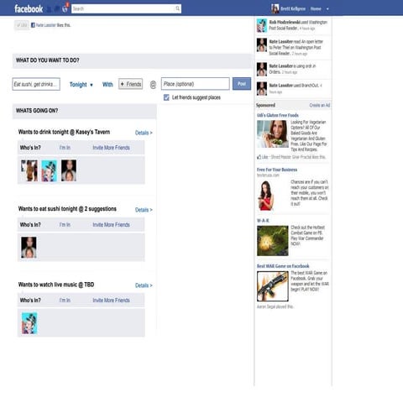This screenshot has height=403, width=403.
Task: Open account menu arrow next to Home
Action: pos(327,9)
